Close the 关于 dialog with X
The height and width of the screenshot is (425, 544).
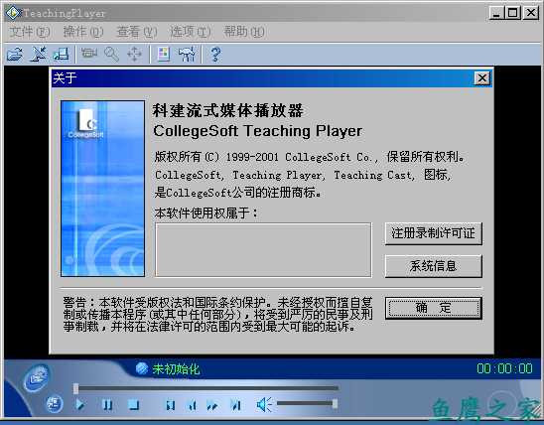[x=481, y=78]
